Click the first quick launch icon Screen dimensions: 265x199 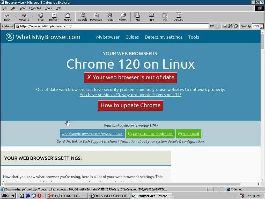pyautogui.click(x=22, y=196)
